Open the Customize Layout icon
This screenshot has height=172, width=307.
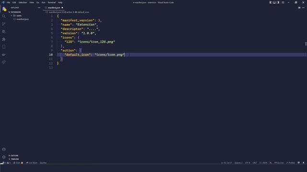(x=283, y=2)
